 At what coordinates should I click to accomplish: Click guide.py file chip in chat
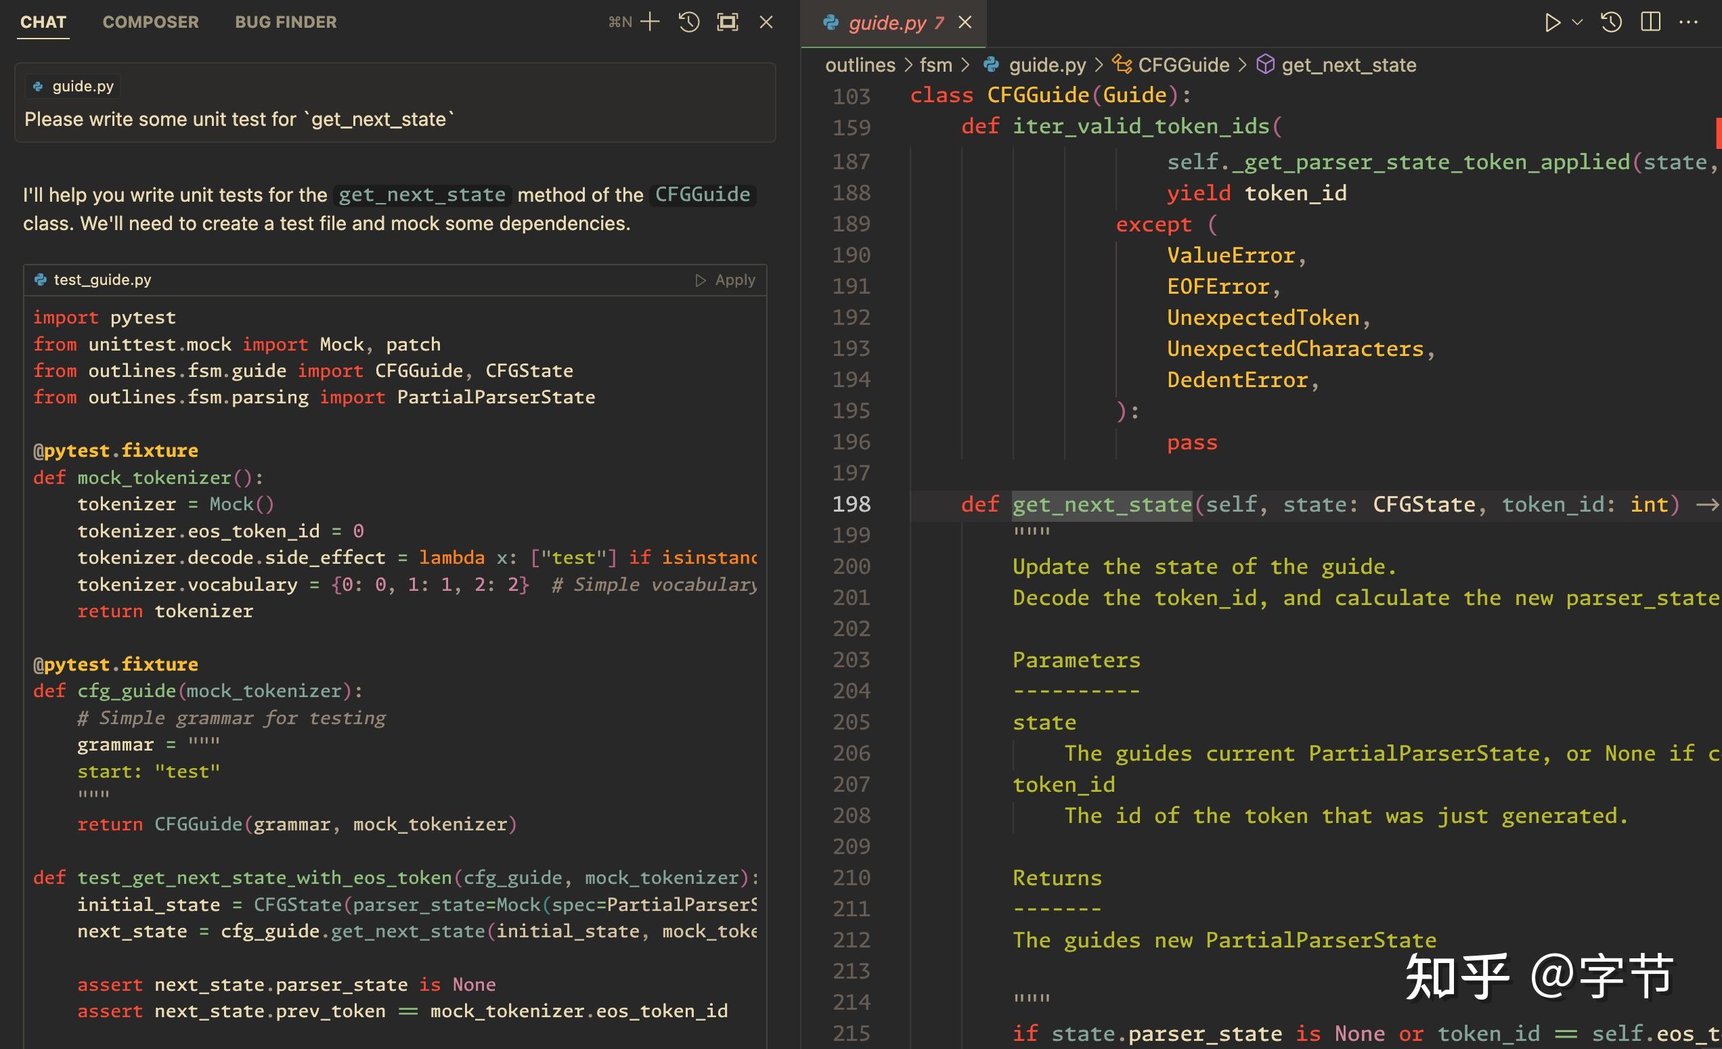click(x=74, y=86)
